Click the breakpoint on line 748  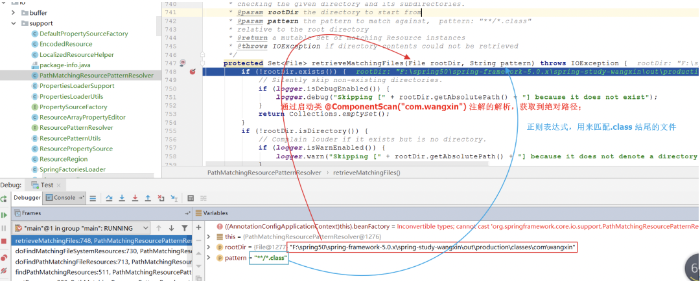(x=193, y=71)
